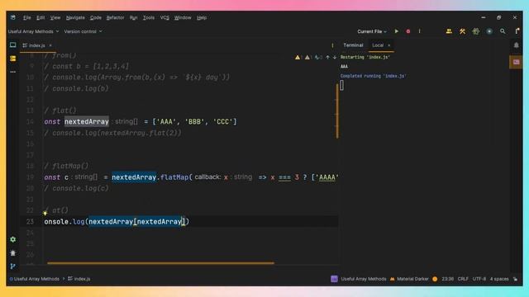The image size is (529, 297).
Task: Click the yellow hammer-and-wrench tools icon
Action: pyautogui.click(x=462, y=31)
